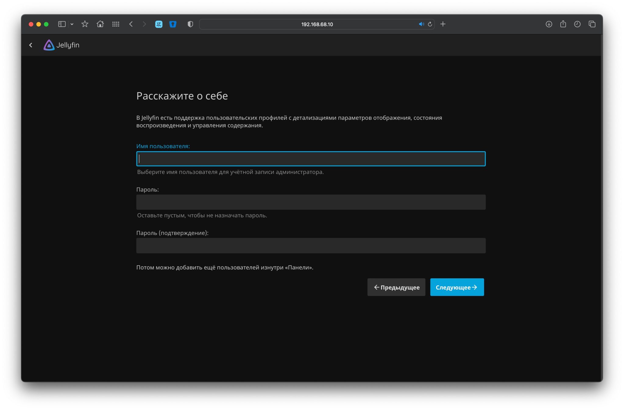Click hint 'Оставьте пустым, чтобы не назначать пароль.'
The image size is (624, 410).
coord(202,216)
